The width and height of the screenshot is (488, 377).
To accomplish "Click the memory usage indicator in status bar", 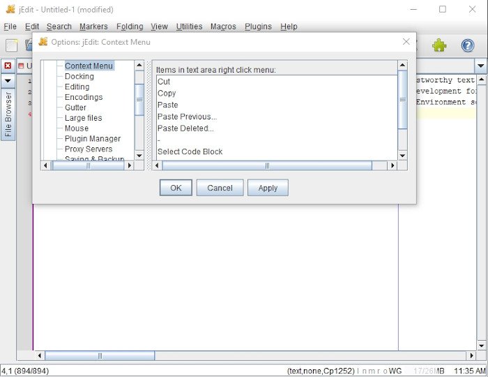I will tap(429, 371).
